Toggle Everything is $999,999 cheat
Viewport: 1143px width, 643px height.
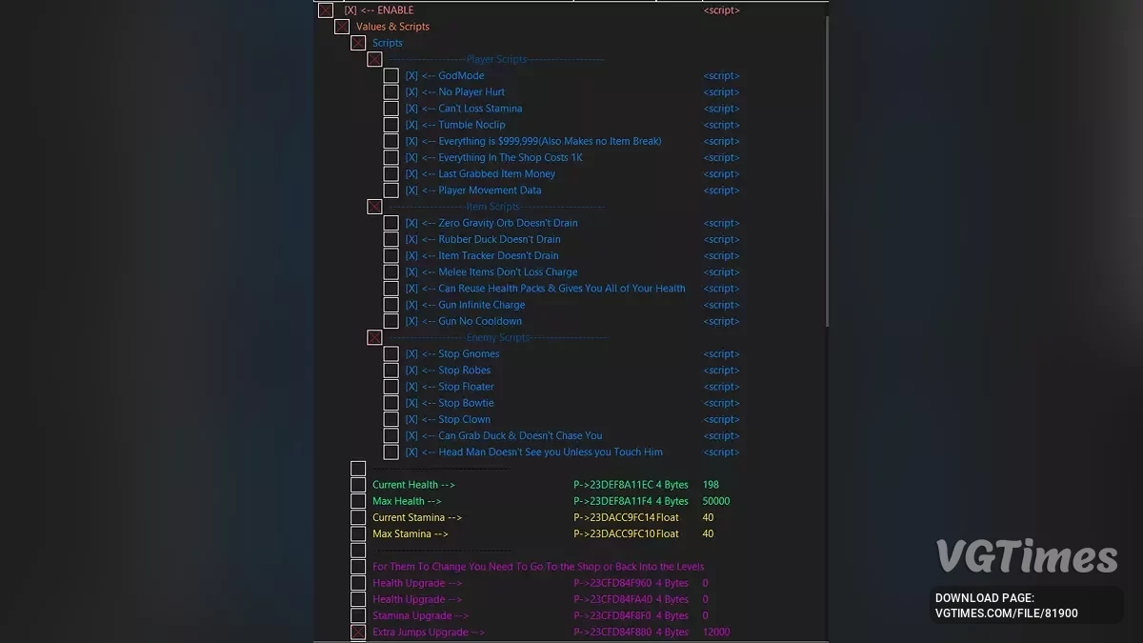point(391,140)
